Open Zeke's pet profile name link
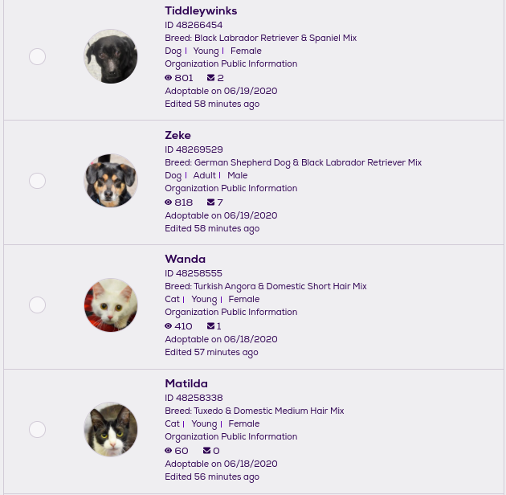506x495 pixels. pos(178,135)
